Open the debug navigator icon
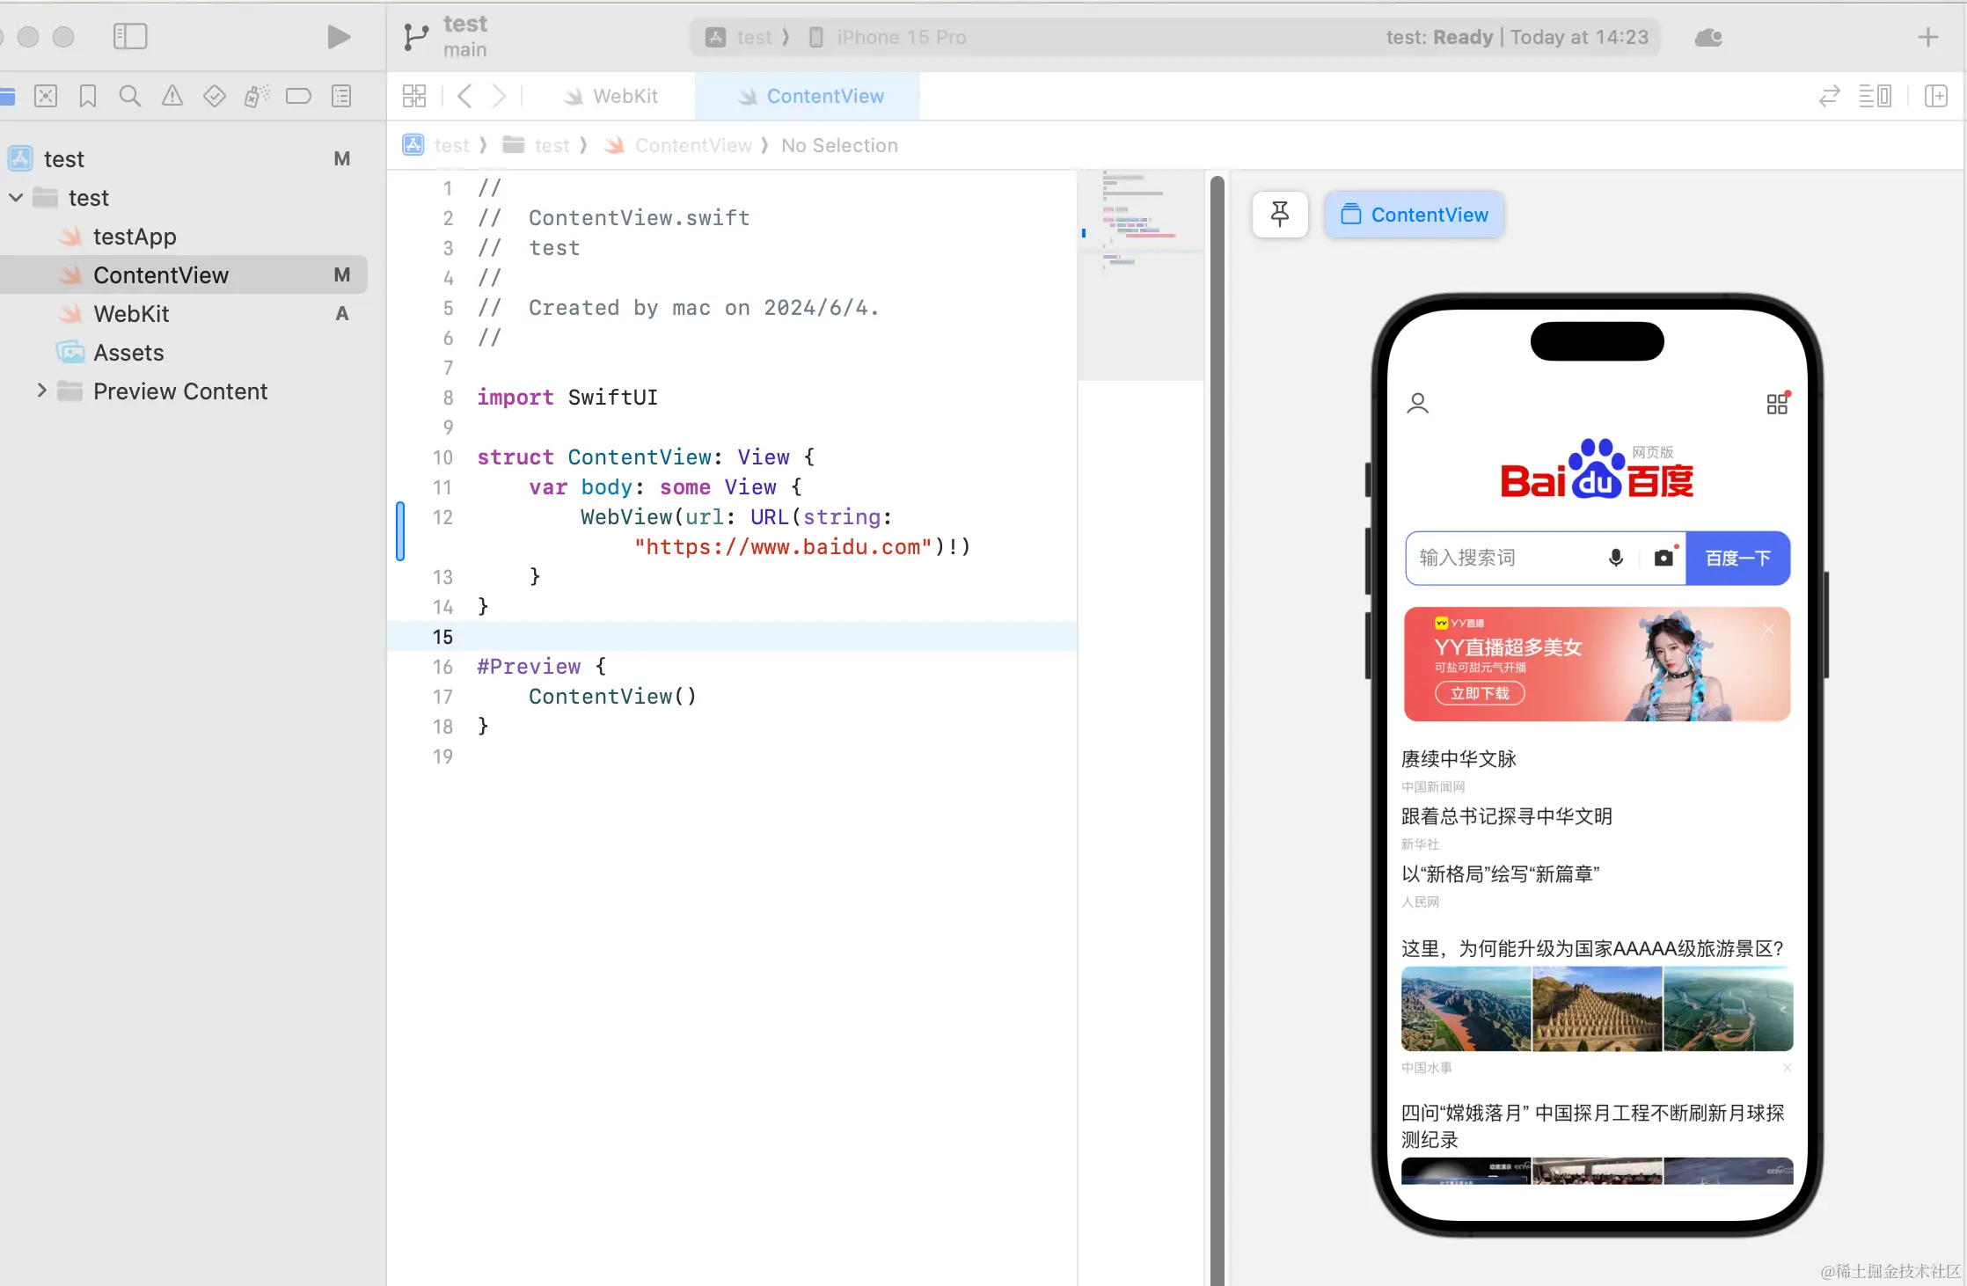1967x1286 pixels. (x=257, y=96)
